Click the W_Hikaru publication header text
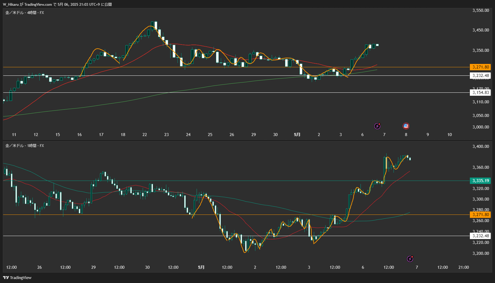495x283 pixels. [57, 4]
